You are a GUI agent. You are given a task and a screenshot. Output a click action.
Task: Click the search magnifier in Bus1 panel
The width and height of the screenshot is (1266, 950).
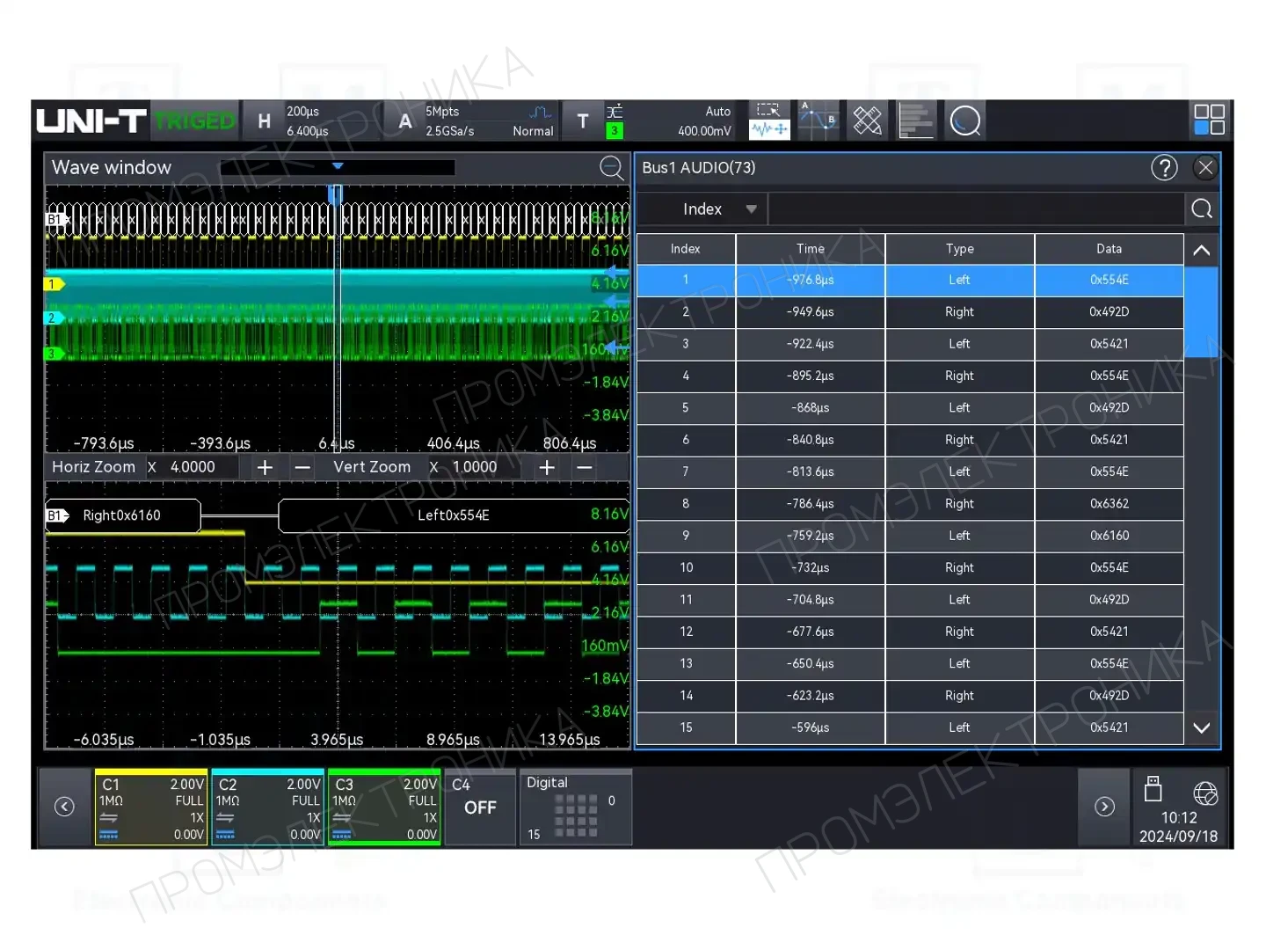point(1202,209)
